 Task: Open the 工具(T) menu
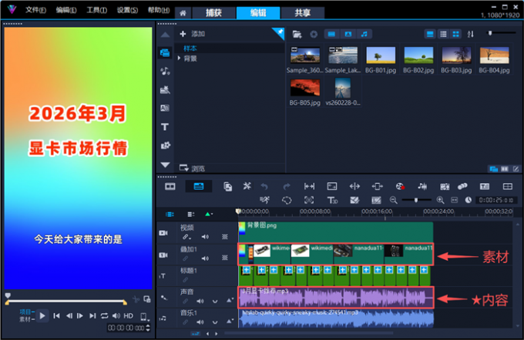point(96,10)
